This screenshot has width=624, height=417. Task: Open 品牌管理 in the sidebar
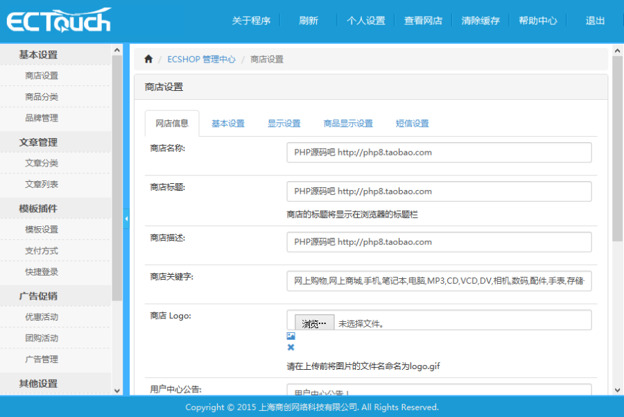42,118
